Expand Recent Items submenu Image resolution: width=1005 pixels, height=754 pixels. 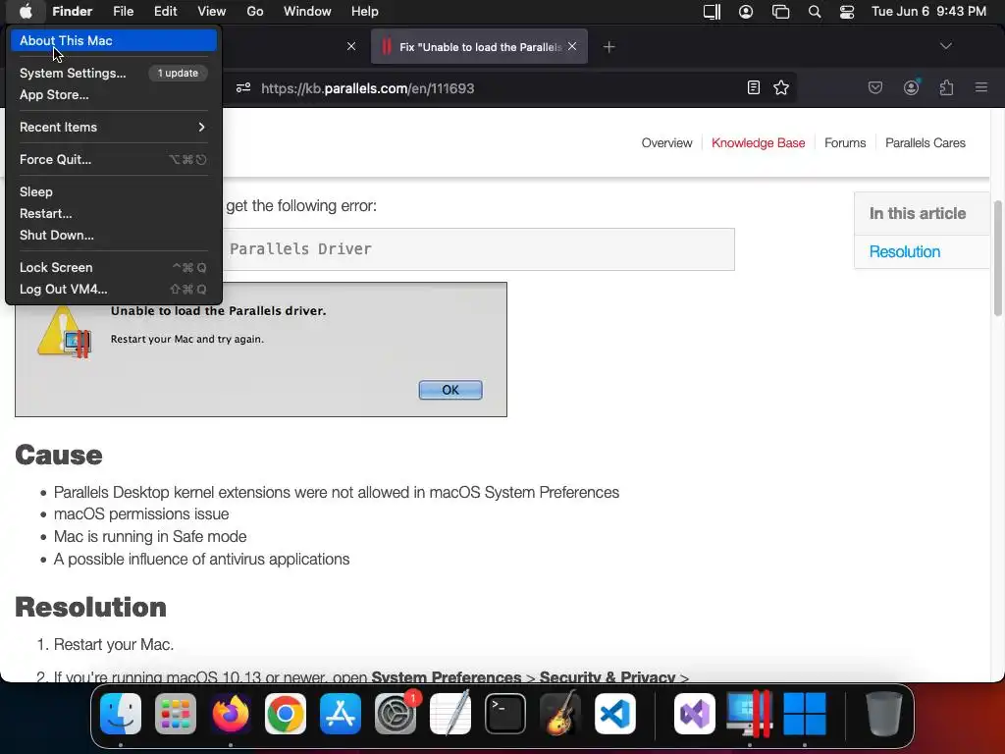[x=114, y=127]
